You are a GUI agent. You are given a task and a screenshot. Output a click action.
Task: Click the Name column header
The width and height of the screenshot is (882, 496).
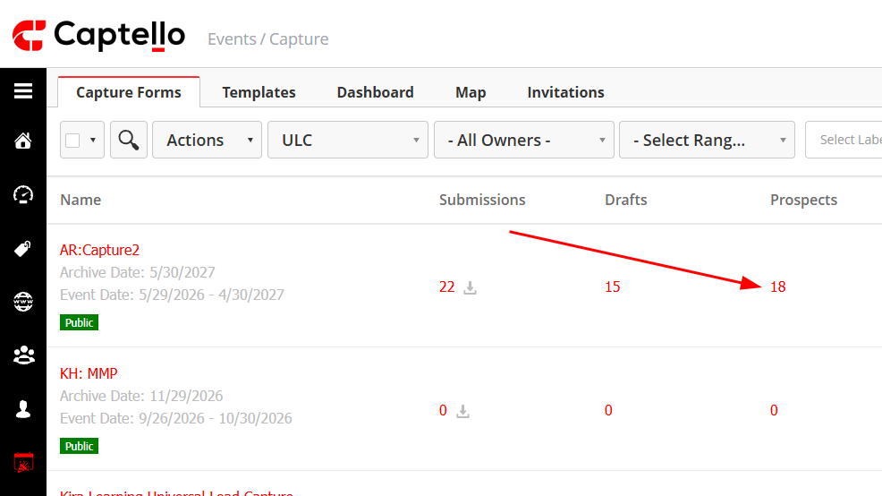click(81, 200)
